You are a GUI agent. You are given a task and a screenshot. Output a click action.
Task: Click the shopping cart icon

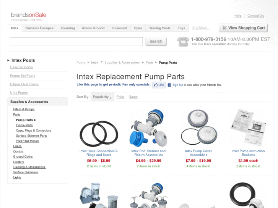224,27
